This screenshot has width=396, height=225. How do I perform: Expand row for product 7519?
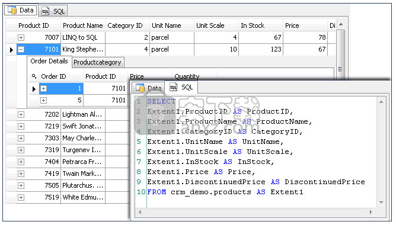click(21, 198)
